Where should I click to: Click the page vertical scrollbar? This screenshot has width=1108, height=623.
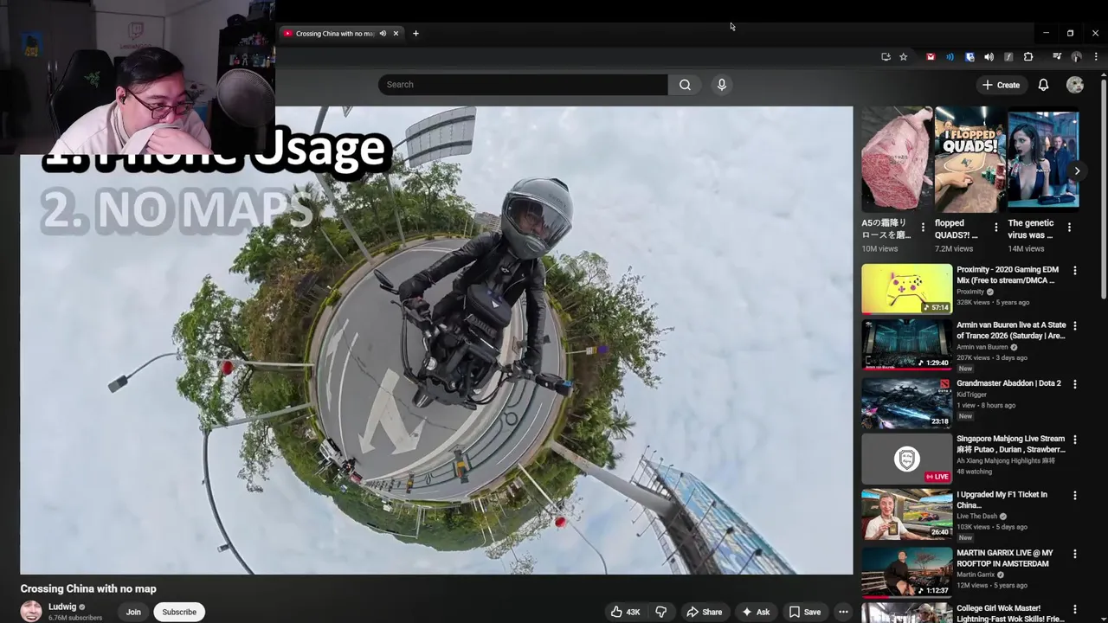[1104, 189]
